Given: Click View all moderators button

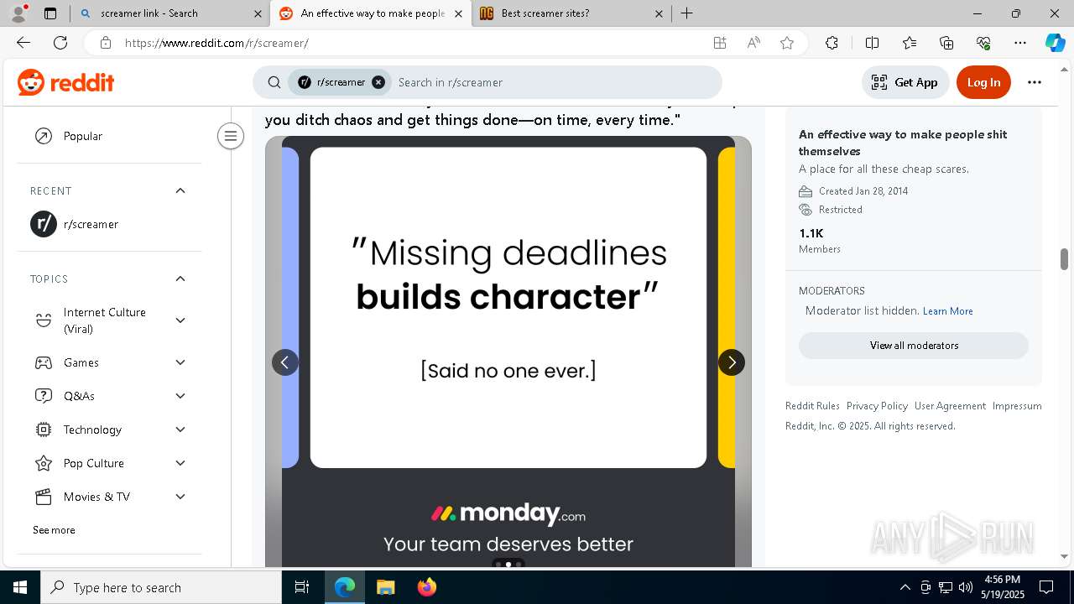Looking at the screenshot, I should click(914, 346).
